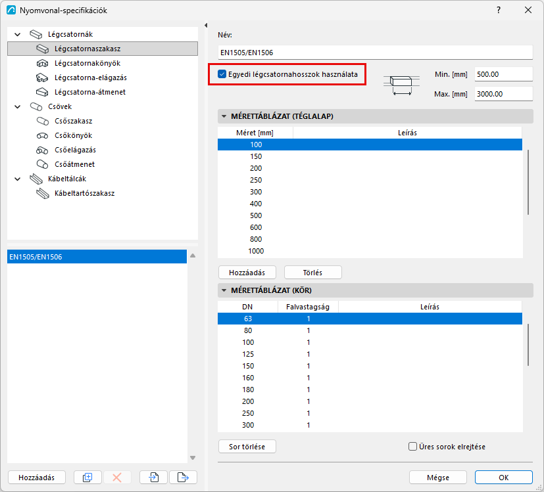Collapse MÉRETTÁBLÁZAT (TÉGLALAP) section

(224, 116)
